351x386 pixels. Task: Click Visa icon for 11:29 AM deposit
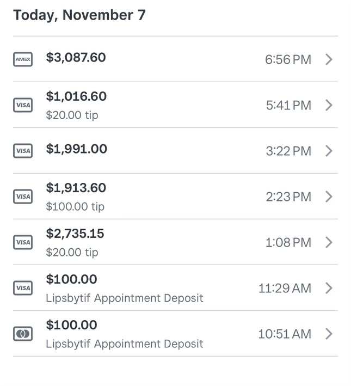23,288
